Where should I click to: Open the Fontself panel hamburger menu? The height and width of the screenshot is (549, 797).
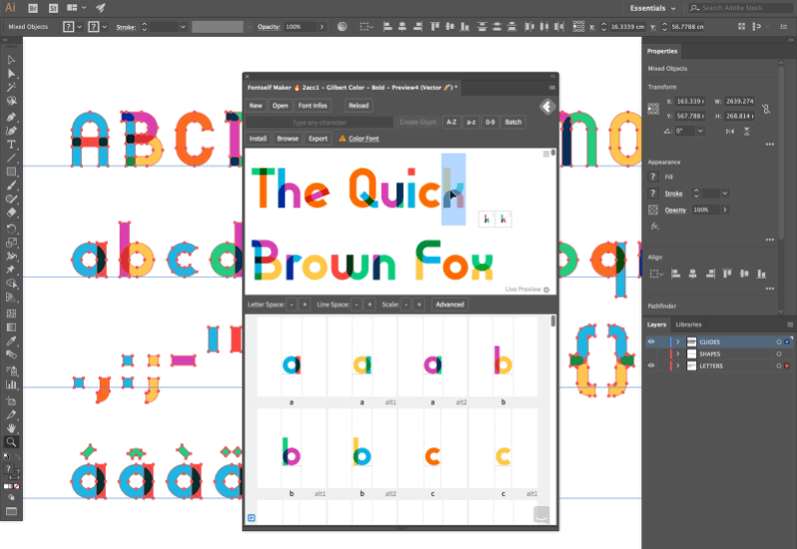pyautogui.click(x=552, y=88)
